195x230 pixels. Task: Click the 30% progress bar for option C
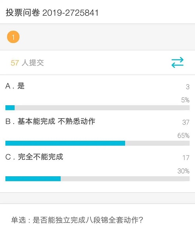[x=97, y=179]
